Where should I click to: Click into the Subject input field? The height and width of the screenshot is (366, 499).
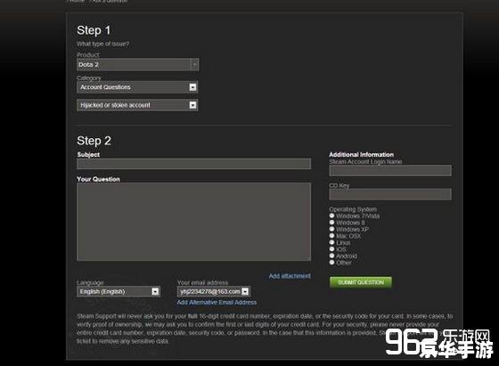(194, 164)
